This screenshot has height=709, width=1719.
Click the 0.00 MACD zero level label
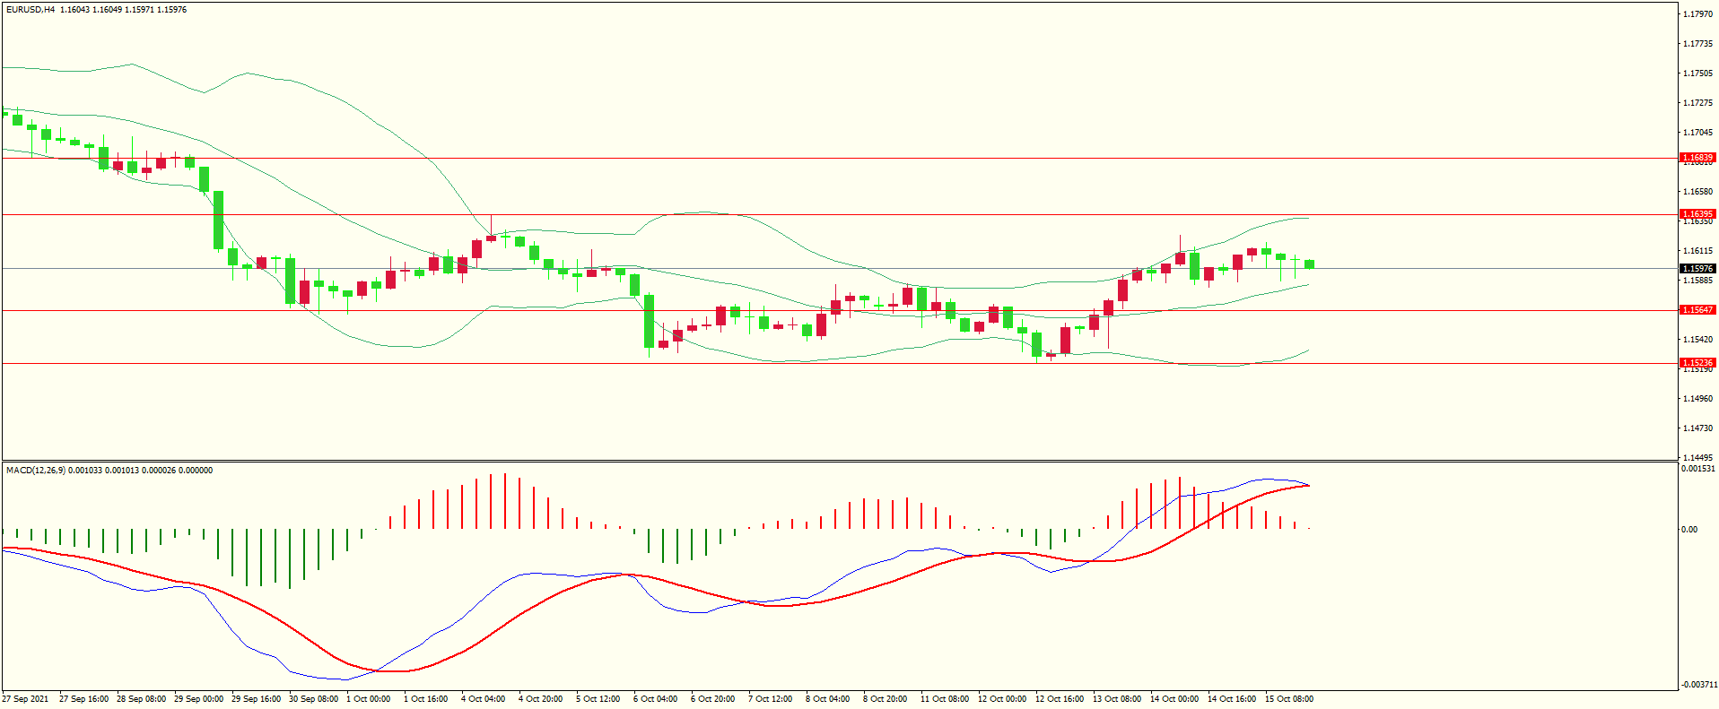[x=1688, y=530]
